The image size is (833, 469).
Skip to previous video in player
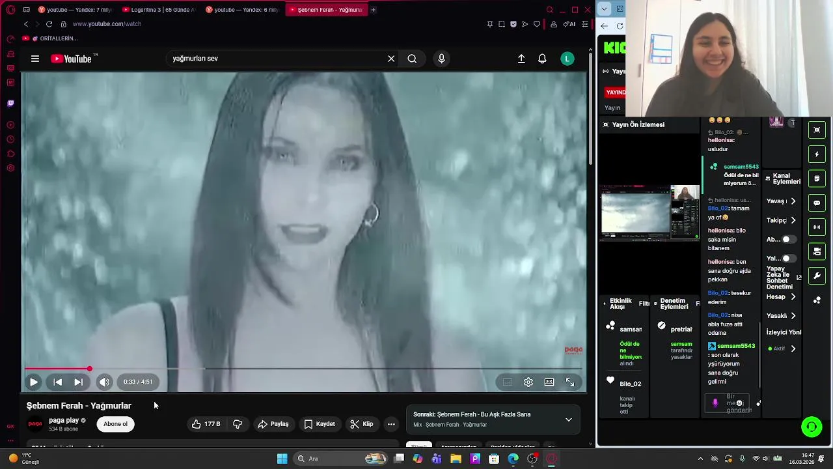point(57,382)
